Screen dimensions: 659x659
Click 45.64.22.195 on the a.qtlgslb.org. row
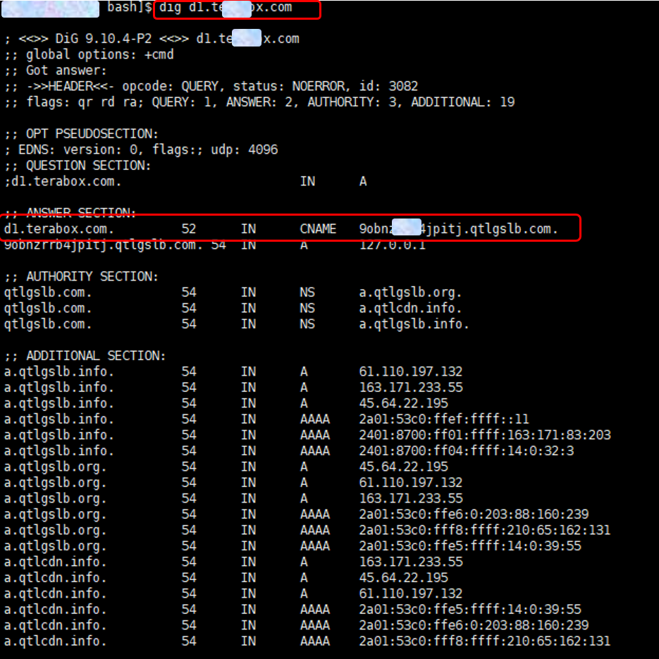pyautogui.click(x=403, y=467)
